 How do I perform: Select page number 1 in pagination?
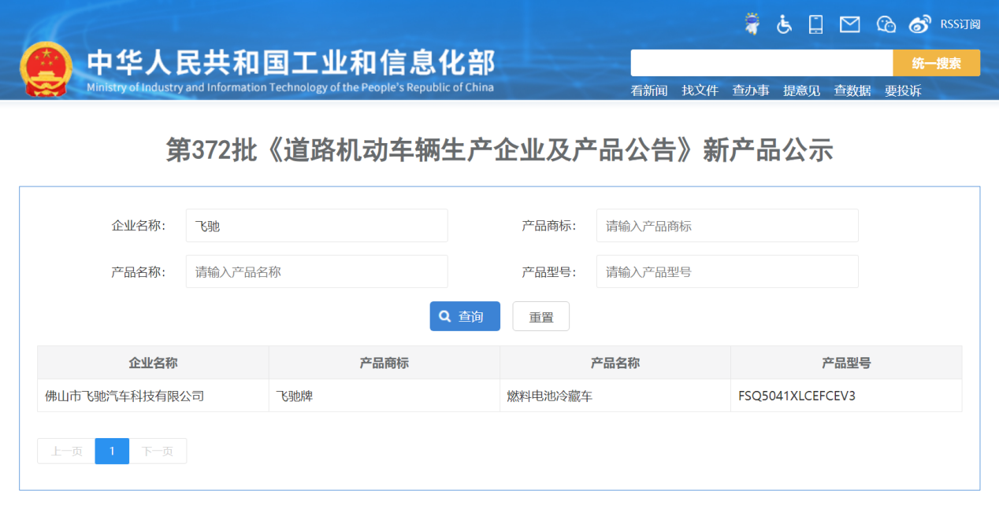tap(112, 451)
